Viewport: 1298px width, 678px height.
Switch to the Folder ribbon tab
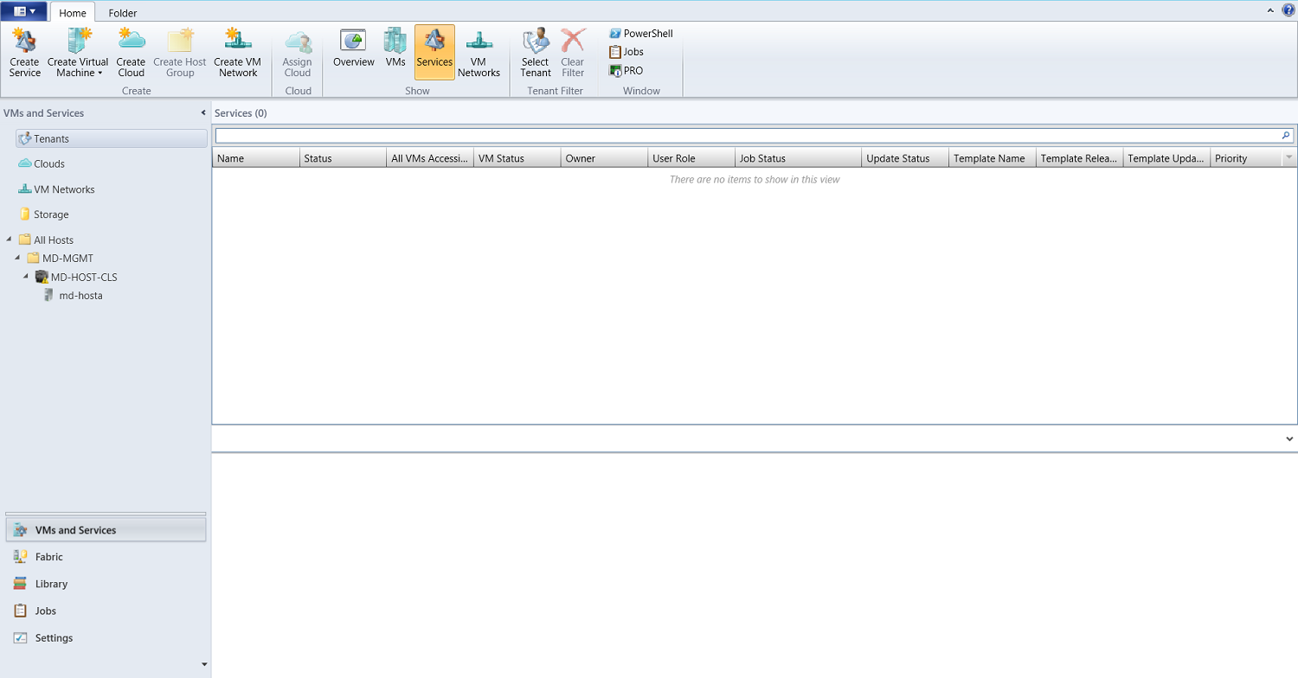pos(122,12)
